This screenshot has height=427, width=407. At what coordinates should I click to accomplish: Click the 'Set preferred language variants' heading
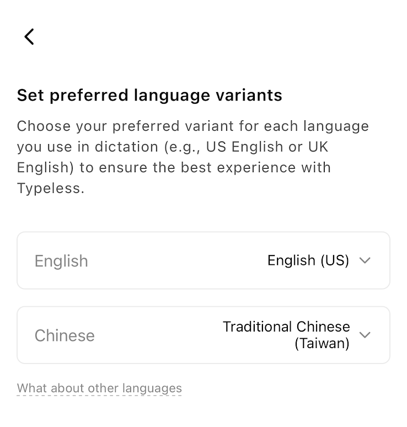[x=149, y=95]
